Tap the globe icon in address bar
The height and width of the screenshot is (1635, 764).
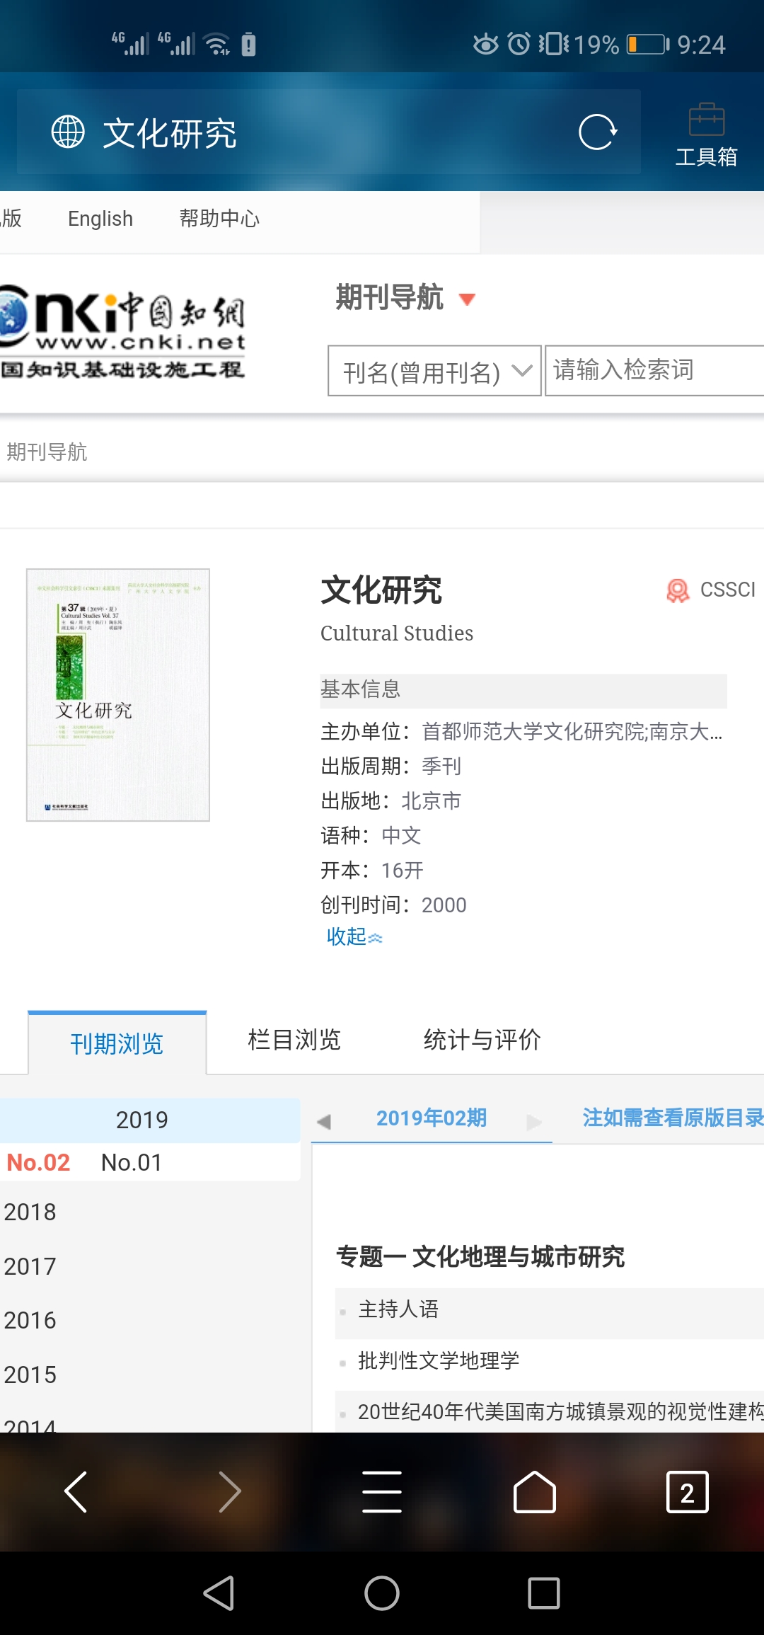(x=68, y=132)
